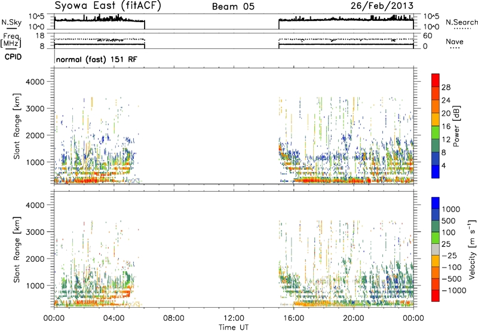Click the '28' tick on the power scale

point(446,87)
